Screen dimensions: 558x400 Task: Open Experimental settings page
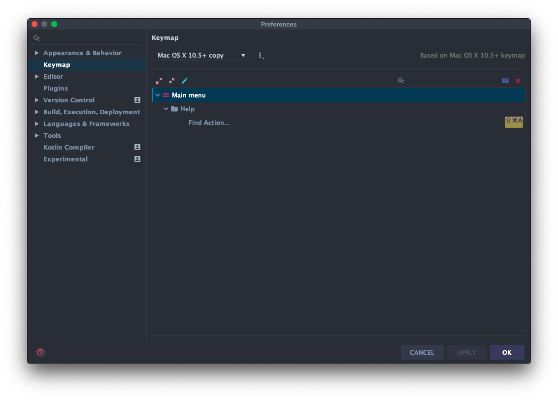pyautogui.click(x=66, y=159)
